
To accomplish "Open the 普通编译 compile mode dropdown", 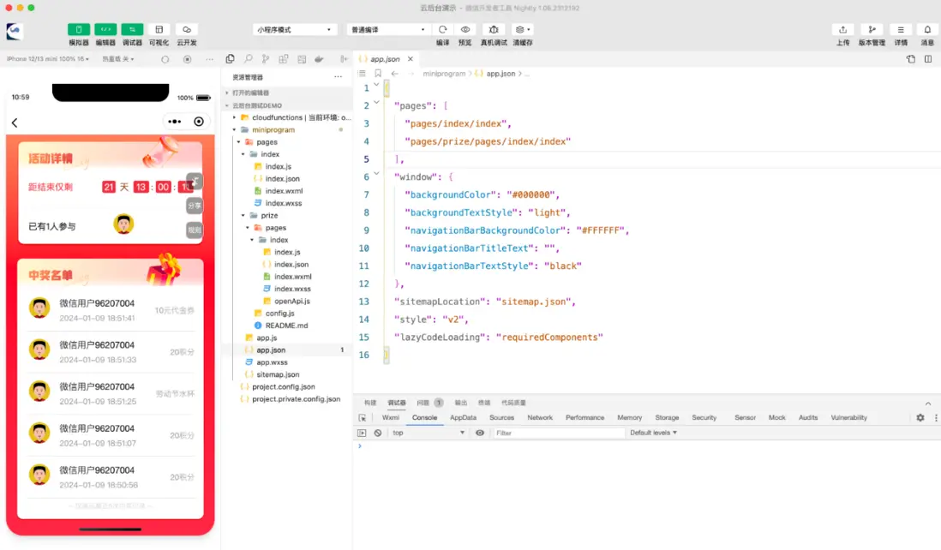I will pyautogui.click(x=387, y=30).
